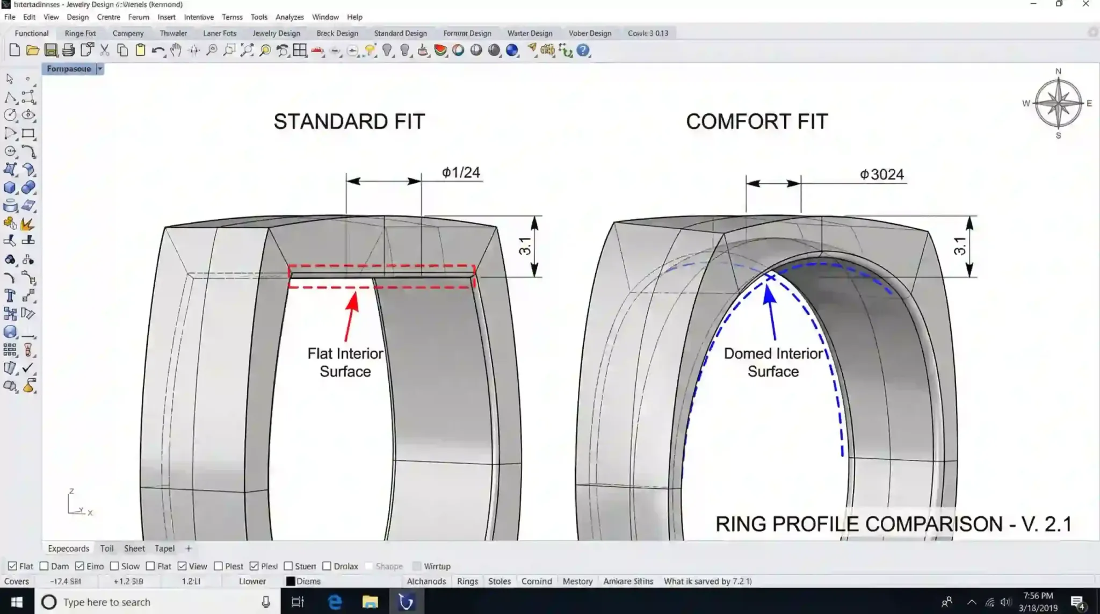The height and width of the screenshot is (614, 1100).
Task: Click the Comind status bar button
Action: pos(537,581)
